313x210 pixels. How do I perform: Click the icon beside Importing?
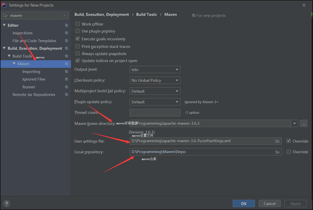tap(67, 72)
